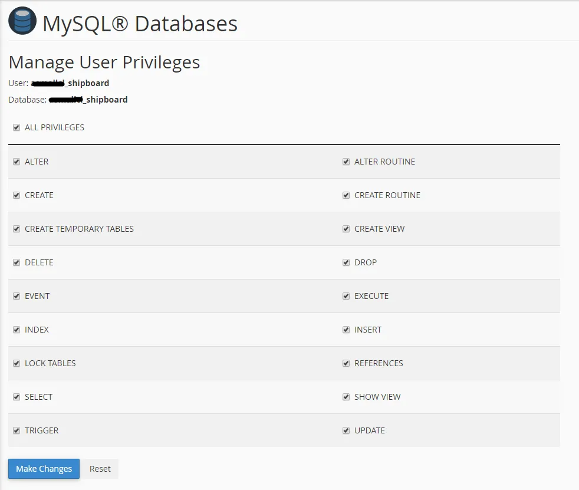579x490 pixels.
Task: Uncheck the CREATE ROUTINE privilege
Action: [346, 195]
